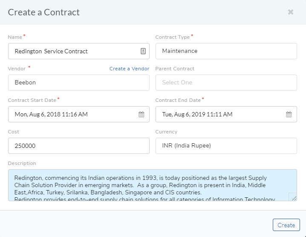Click into the Description text area
The image size is (306, 237).
pos(153,185)
